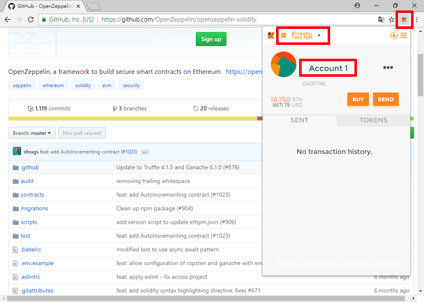This screenshot has height=302, width=424.
Task: Switch account via MetaMask account icon
Action: point(394,36)
